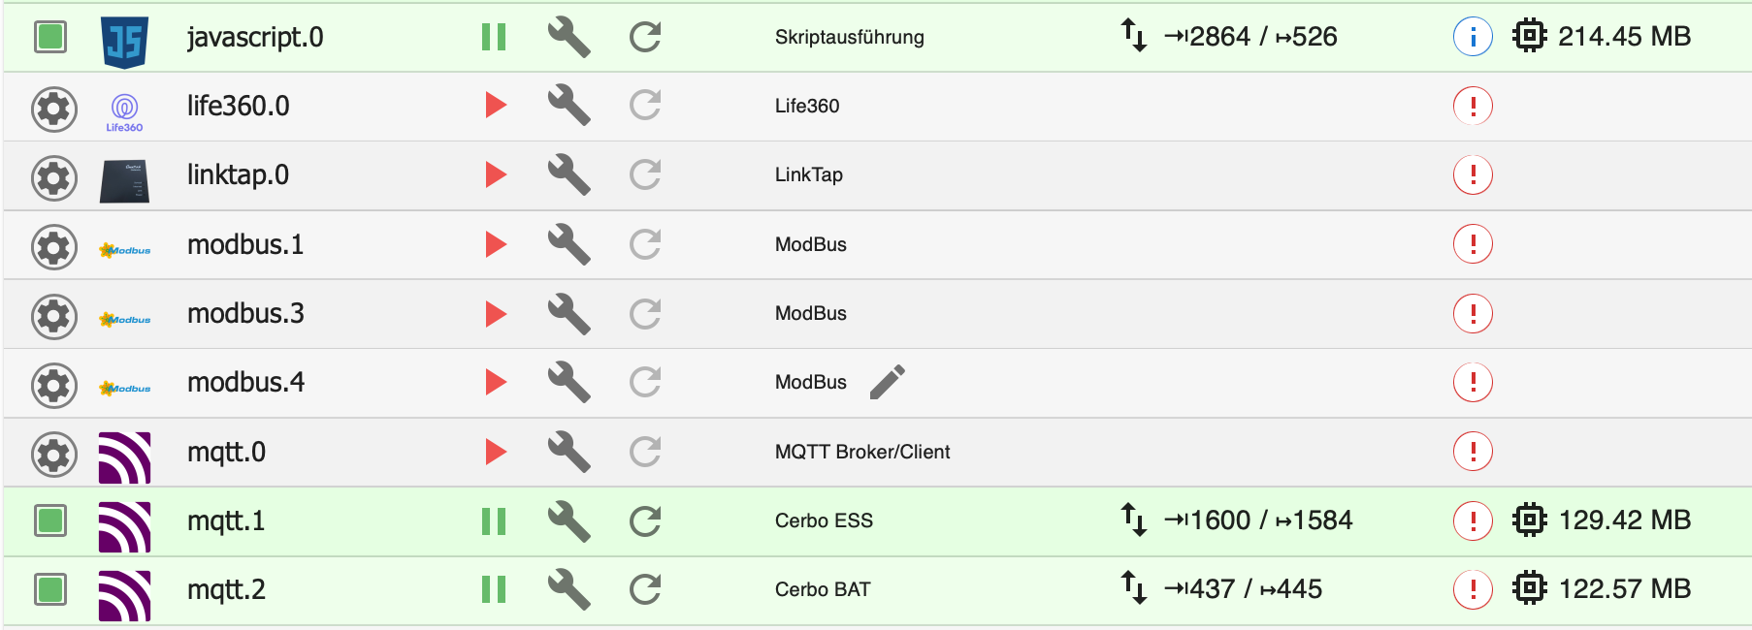Select the modbus.4 instance name
This screenshot has width=1752, height=630.
click(245, 383)
